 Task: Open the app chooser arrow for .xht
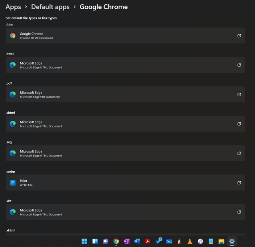[x=239, y=212]
